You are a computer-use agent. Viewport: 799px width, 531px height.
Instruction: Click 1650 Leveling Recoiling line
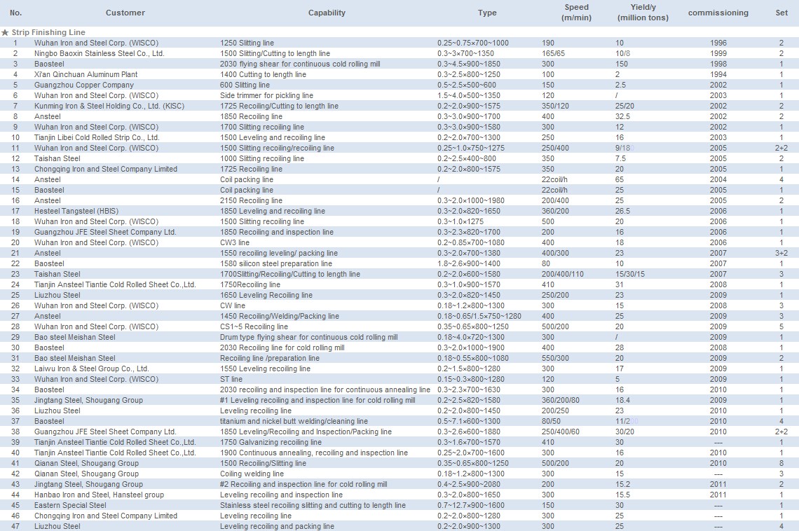266,296
